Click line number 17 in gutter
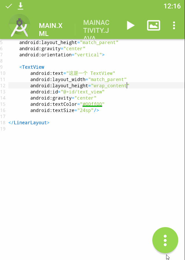This screenshot has height=260, width=185. tap(3, 116)
